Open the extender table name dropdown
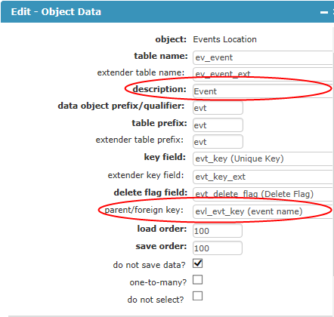 pos(263,74)
